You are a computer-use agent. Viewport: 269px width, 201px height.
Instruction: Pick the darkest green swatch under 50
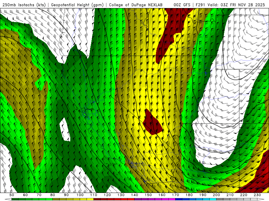pos(15,199)
